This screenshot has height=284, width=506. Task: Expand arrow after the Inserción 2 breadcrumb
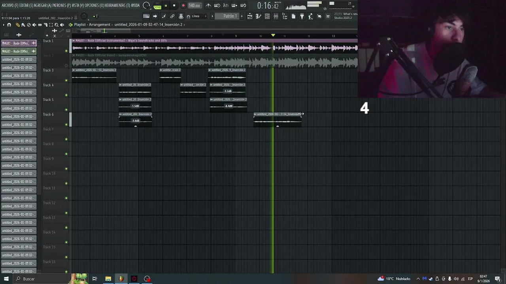click(x=185, y=24)
